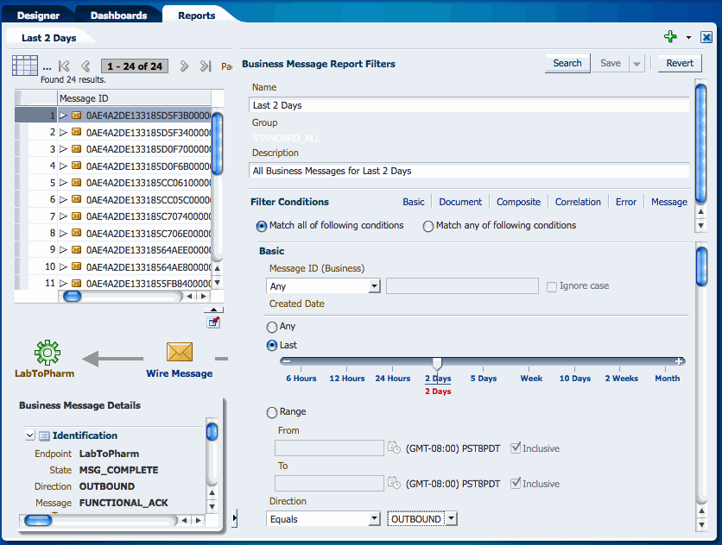Jump to Document filter conditions

click(460, 202)
